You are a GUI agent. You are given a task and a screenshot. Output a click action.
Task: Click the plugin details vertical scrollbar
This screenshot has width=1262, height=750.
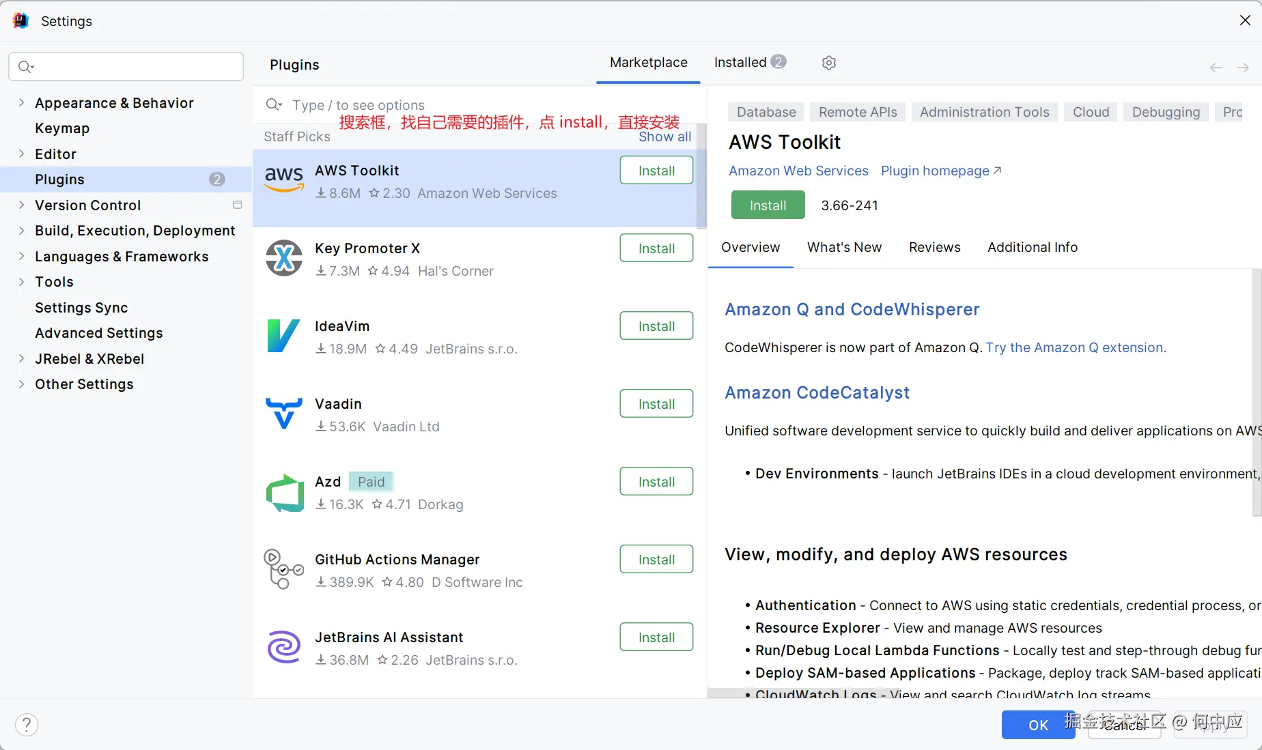click(1257, 392)
